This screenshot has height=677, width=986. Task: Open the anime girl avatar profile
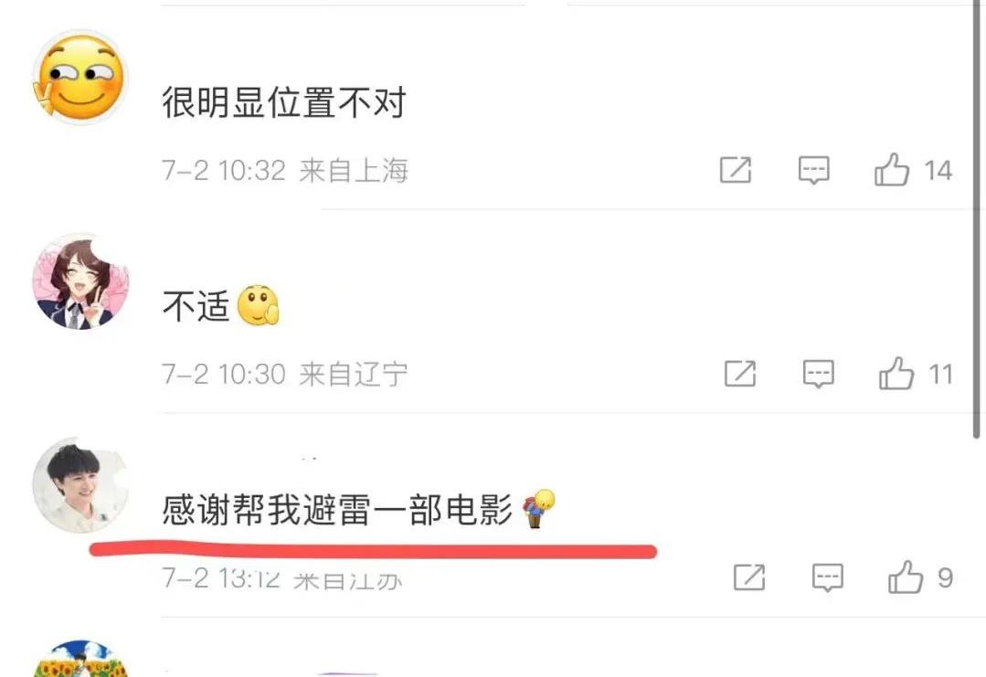point(80,281)
